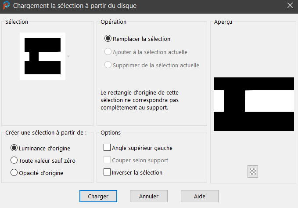Image resolution: width=298 pixels, height=208 pixels.
Task: Click the PaintShop Pro app icon in title bar
Action: [x=7, y=6]
